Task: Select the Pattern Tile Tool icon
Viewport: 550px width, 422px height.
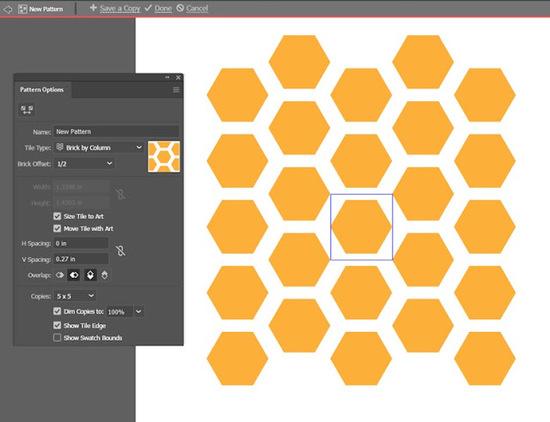Action: click(x=27, y=110)
